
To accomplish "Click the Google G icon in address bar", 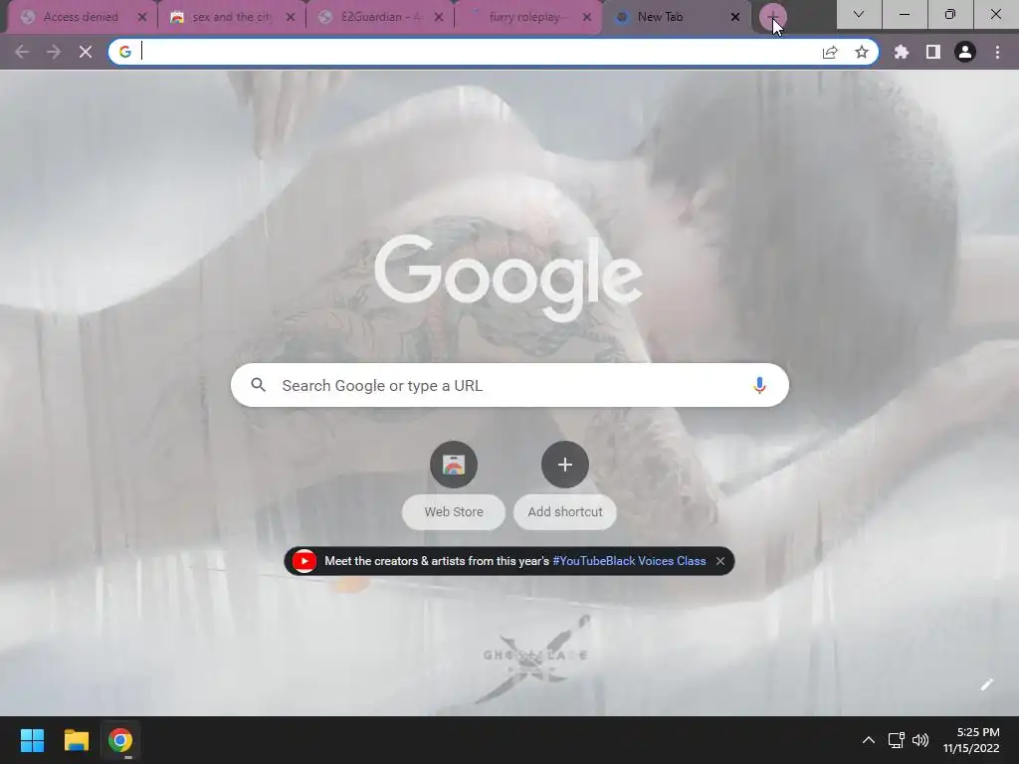I will point(124,52).
